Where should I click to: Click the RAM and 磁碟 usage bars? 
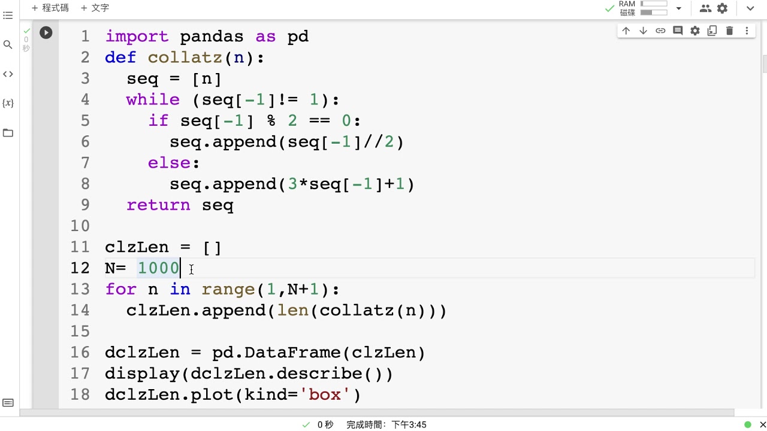(x=653, y=8)
